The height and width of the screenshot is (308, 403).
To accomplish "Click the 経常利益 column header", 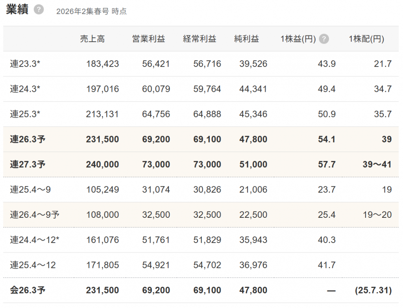I will coord(200,39).
